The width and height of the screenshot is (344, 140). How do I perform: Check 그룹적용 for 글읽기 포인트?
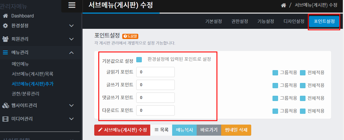[x=275, y=73]
